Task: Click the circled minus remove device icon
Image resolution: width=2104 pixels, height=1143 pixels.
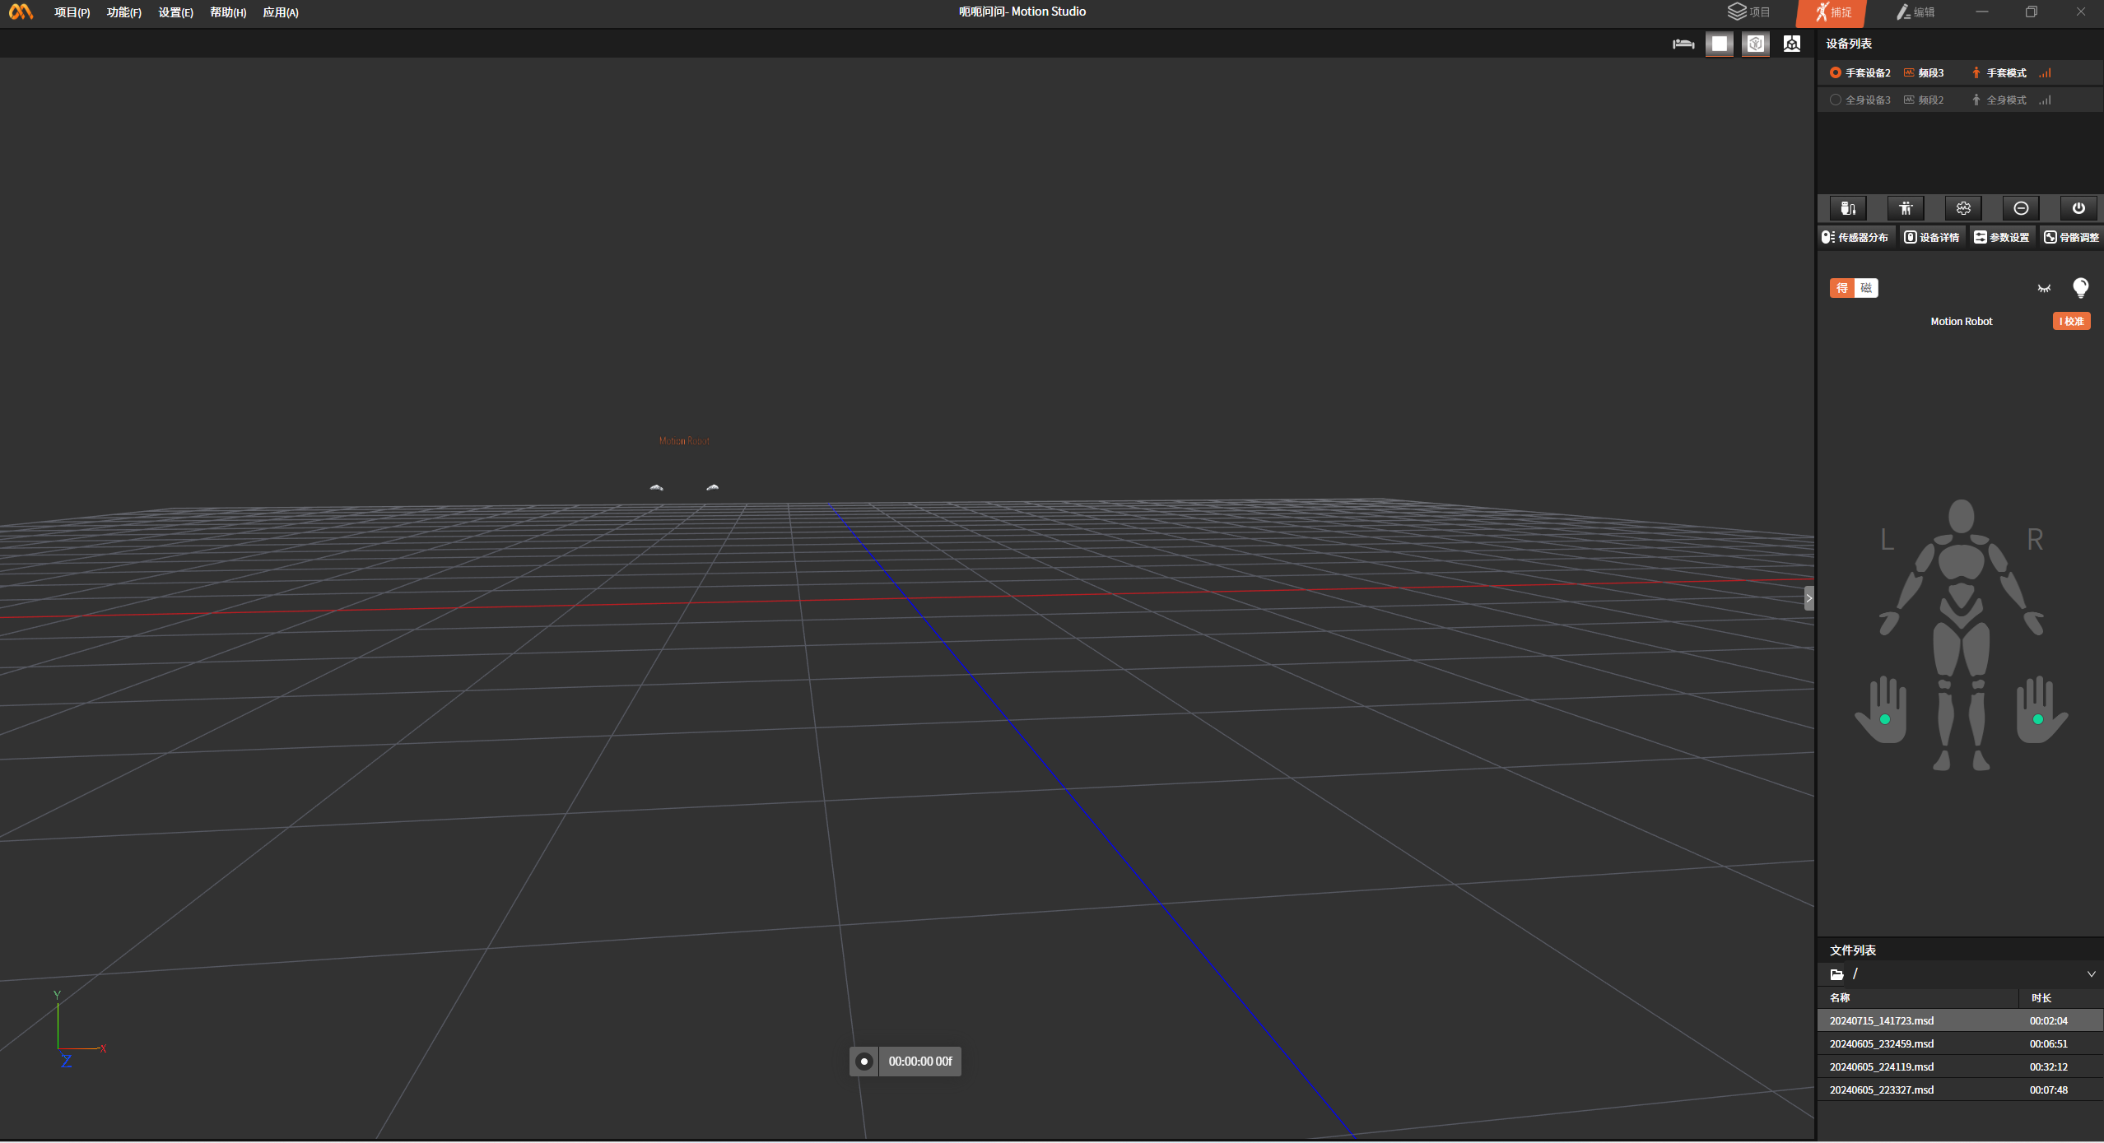Action: 2021,208
